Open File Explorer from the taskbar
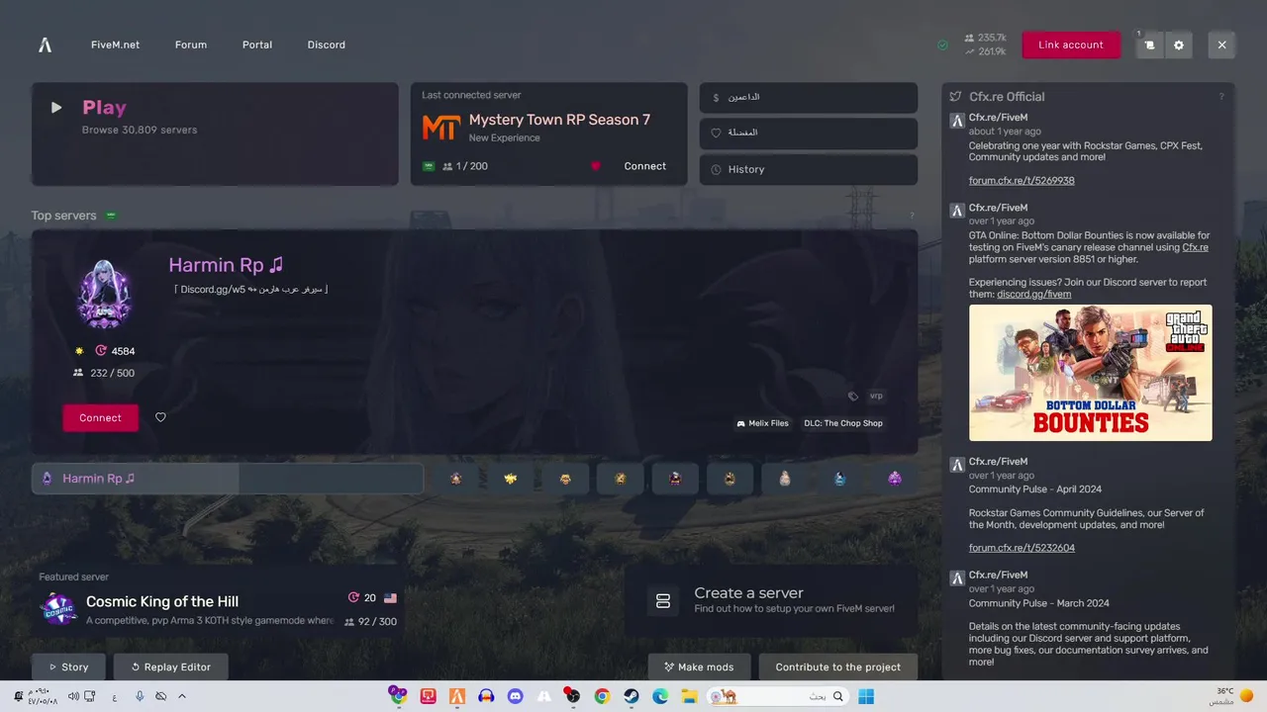The width and height of the screenshot is (1267, 712). click(x=689, y=696)
